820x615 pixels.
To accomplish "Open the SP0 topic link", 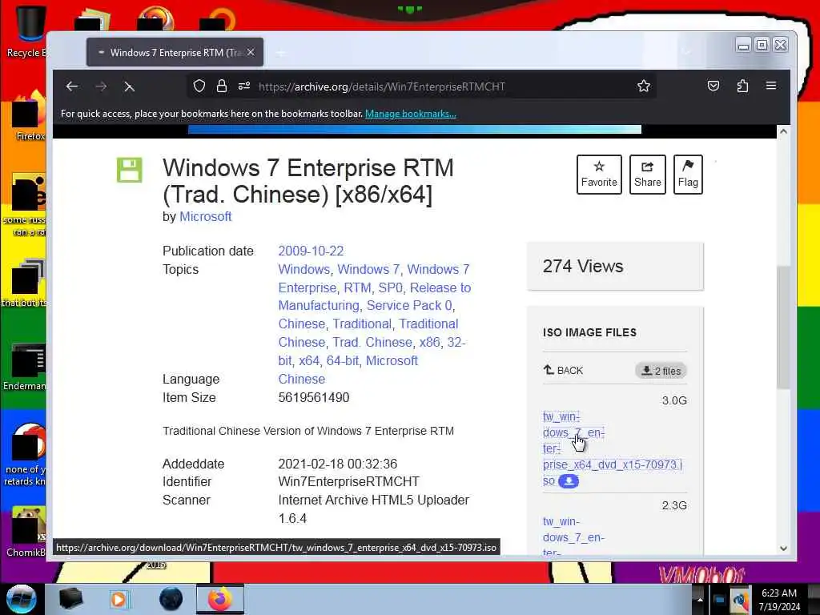I will click(391, 287).
